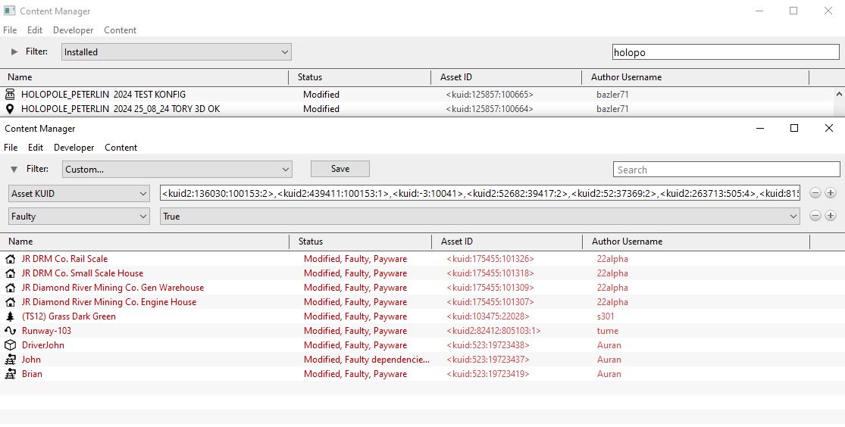Open the True value dropdown for Faulty

coord(480,217)
